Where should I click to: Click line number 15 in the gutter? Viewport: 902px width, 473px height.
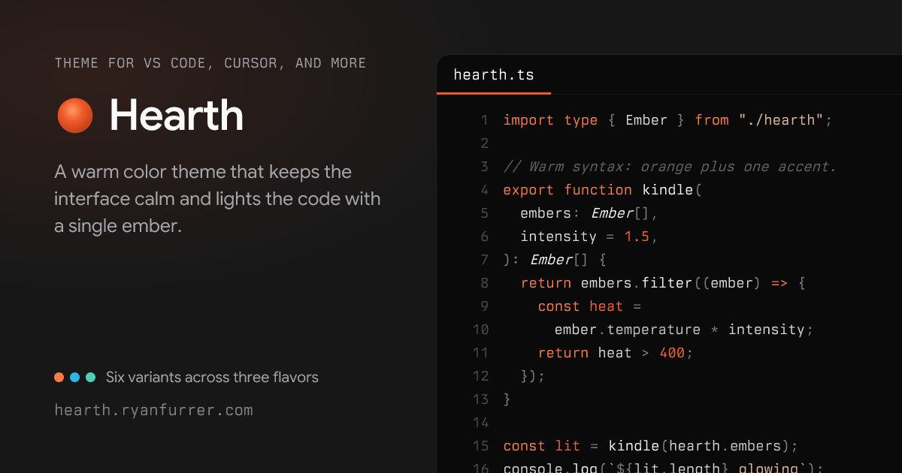(x=480, y=446)
